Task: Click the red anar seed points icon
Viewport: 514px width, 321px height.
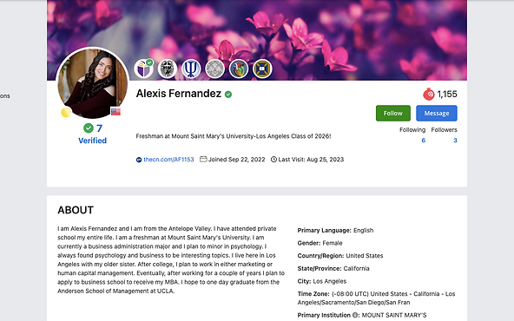Action: click(x=428, y=95)
